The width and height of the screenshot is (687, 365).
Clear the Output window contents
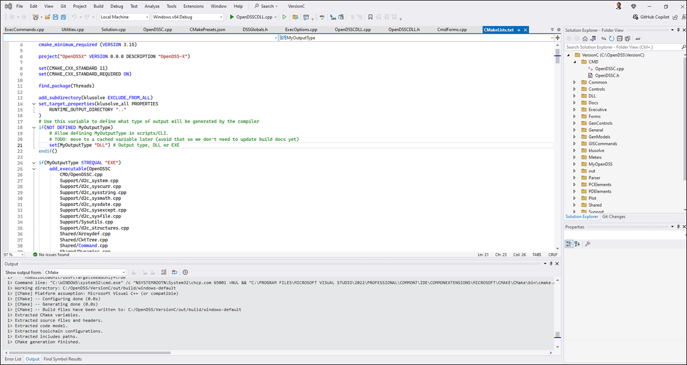click(x=163, y=272)
